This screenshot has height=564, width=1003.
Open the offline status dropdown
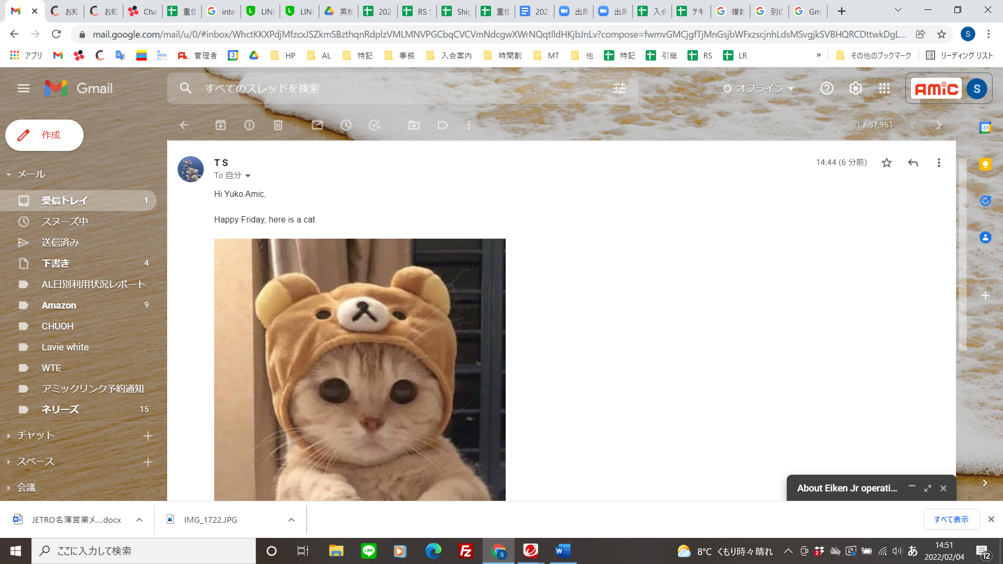(x=757, y=88)
